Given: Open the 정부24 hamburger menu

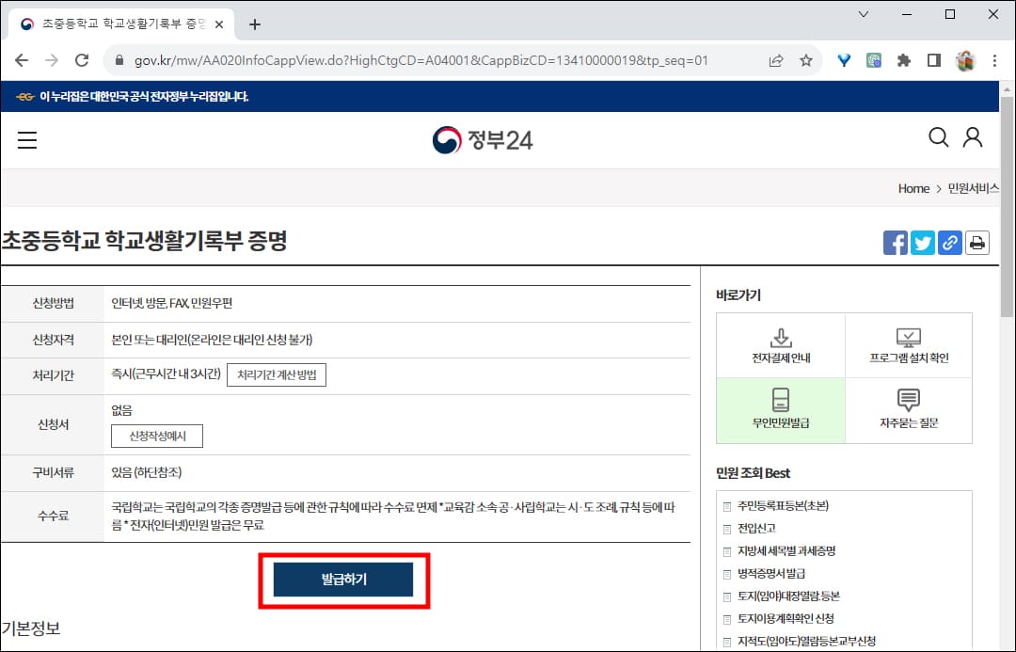Looking at the screenshot, I should [x=27, y=139].
